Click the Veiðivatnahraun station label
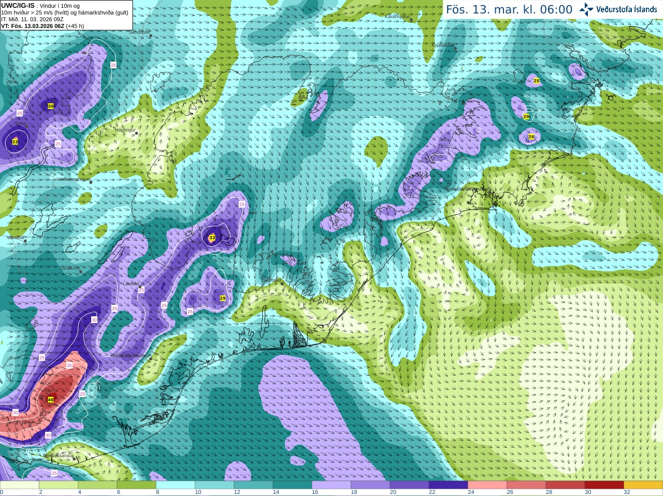Image resolution: width=663 pixels, height=496 pixels. click(73, 179)
